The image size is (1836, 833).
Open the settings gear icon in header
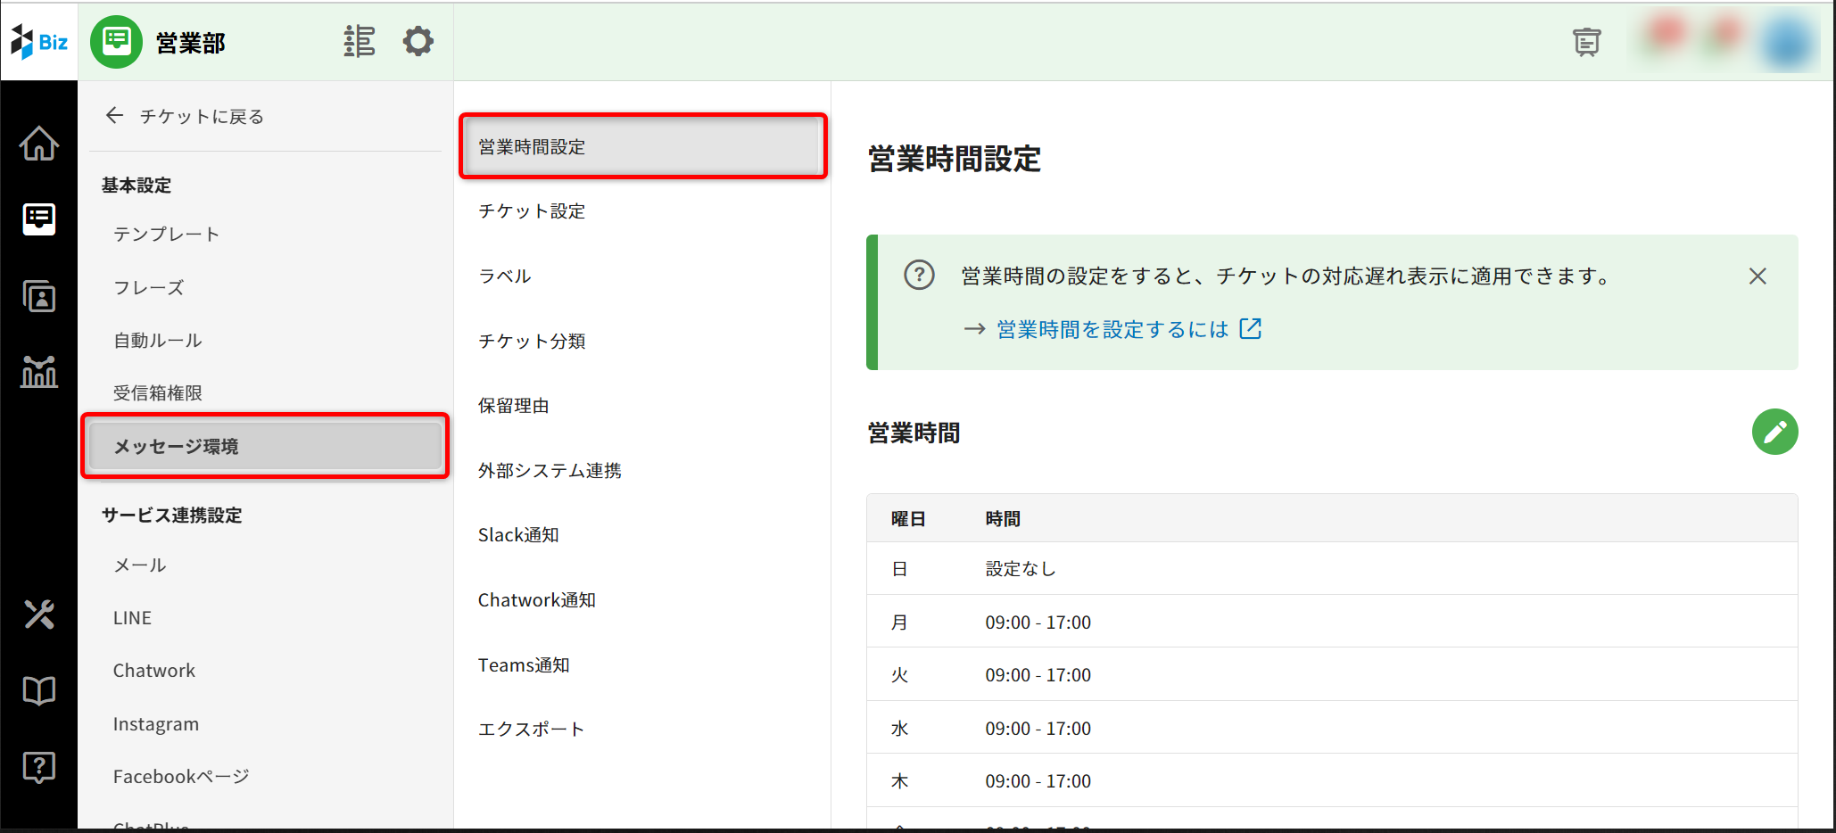(x=418, y=41)
